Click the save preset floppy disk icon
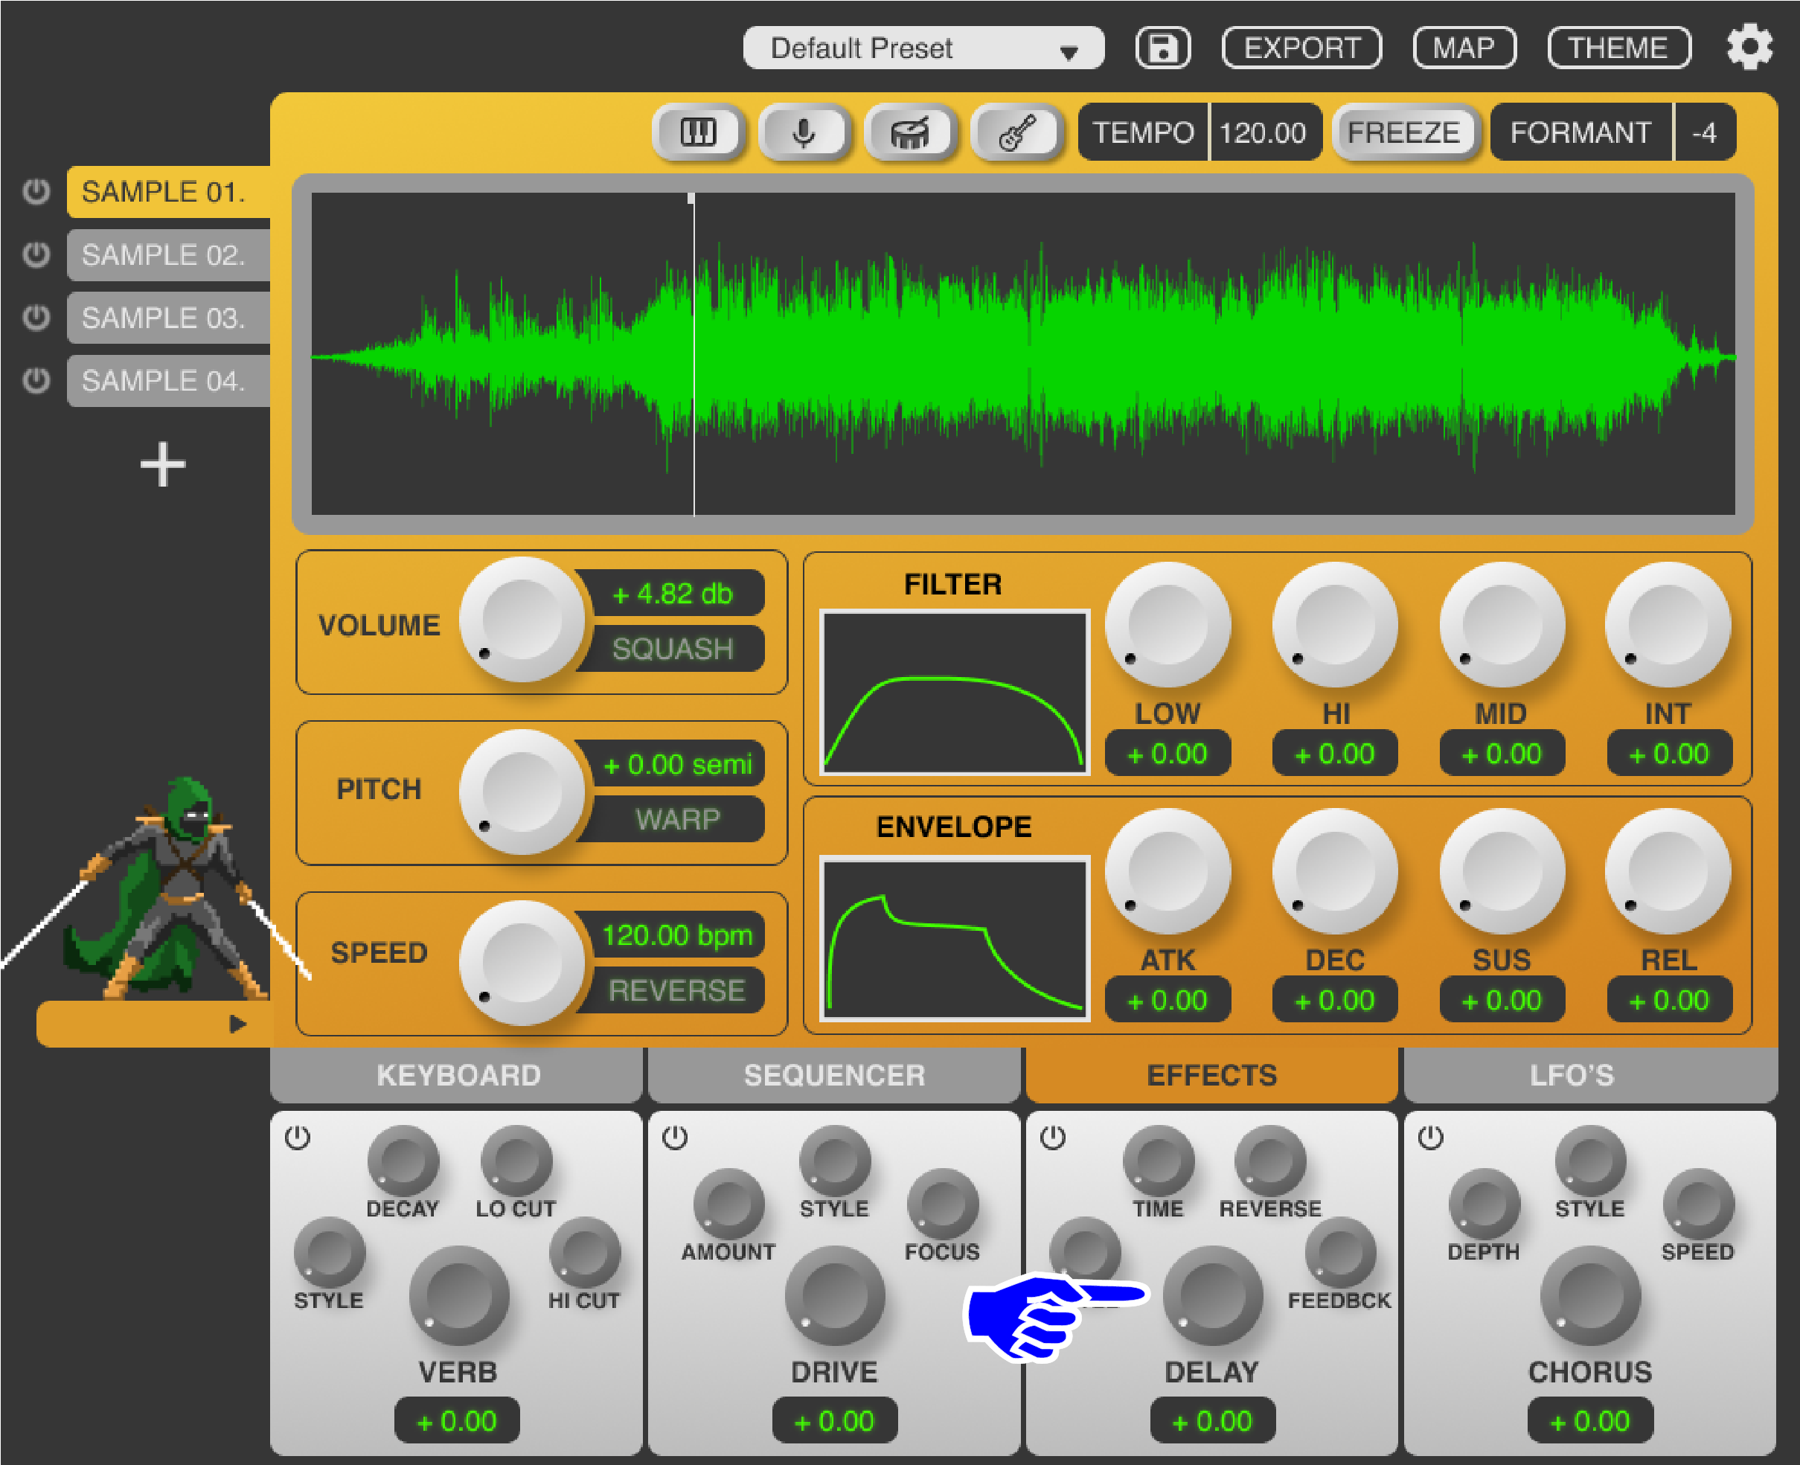This screenshot has height=1465, width=1800. point(1163,48)
